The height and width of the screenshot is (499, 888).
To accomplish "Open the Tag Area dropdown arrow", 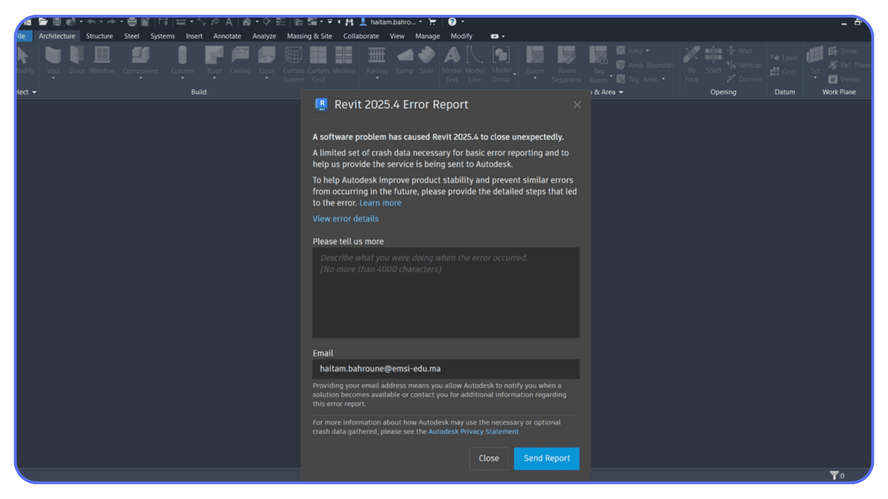I will tap(663, 79).
